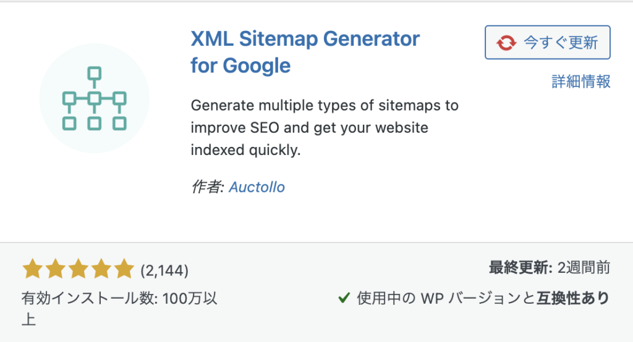Click the fourth gold rating star
633x342 pixels.
(x=101, y=269)
